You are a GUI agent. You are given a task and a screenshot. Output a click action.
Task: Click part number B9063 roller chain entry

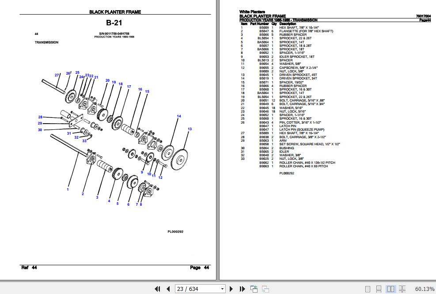(265, 166)
